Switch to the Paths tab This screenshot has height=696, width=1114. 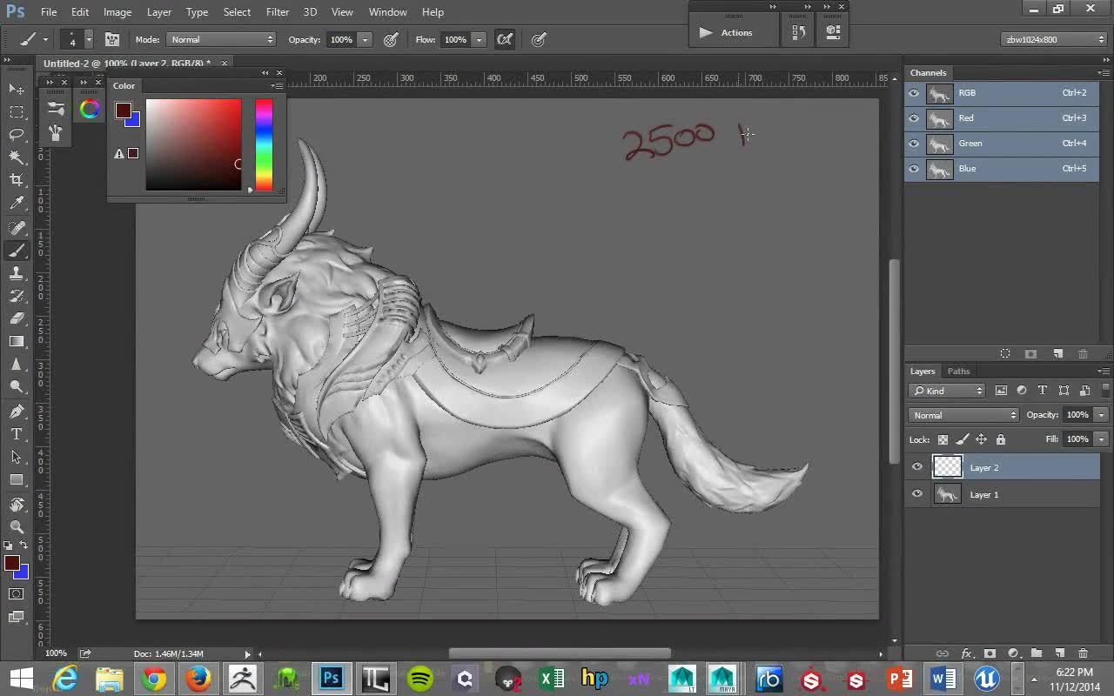pos(958,371)
